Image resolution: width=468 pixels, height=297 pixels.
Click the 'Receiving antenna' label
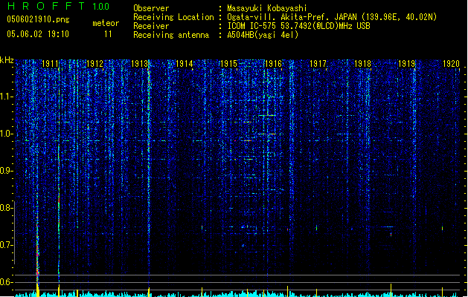(x=171, y=35)
